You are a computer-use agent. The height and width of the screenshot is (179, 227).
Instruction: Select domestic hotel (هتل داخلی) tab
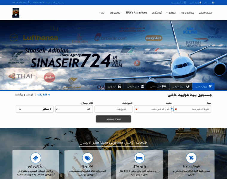click(x=158, y=87)
